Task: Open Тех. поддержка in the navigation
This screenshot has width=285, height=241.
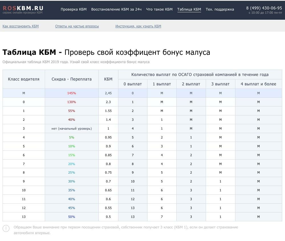Action: pos(220,9)
